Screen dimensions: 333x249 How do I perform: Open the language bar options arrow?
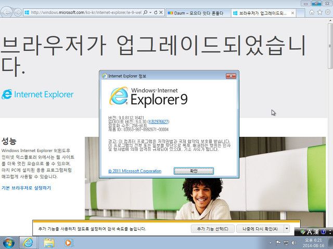330,232
